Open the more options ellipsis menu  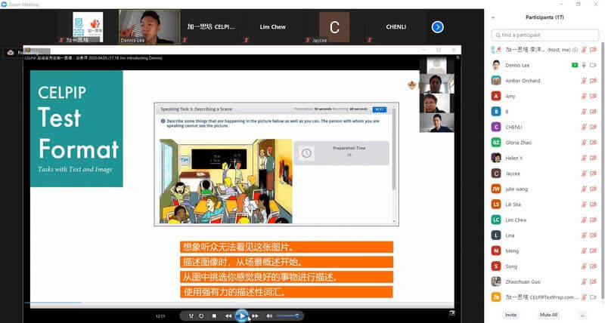pos(583,315)
